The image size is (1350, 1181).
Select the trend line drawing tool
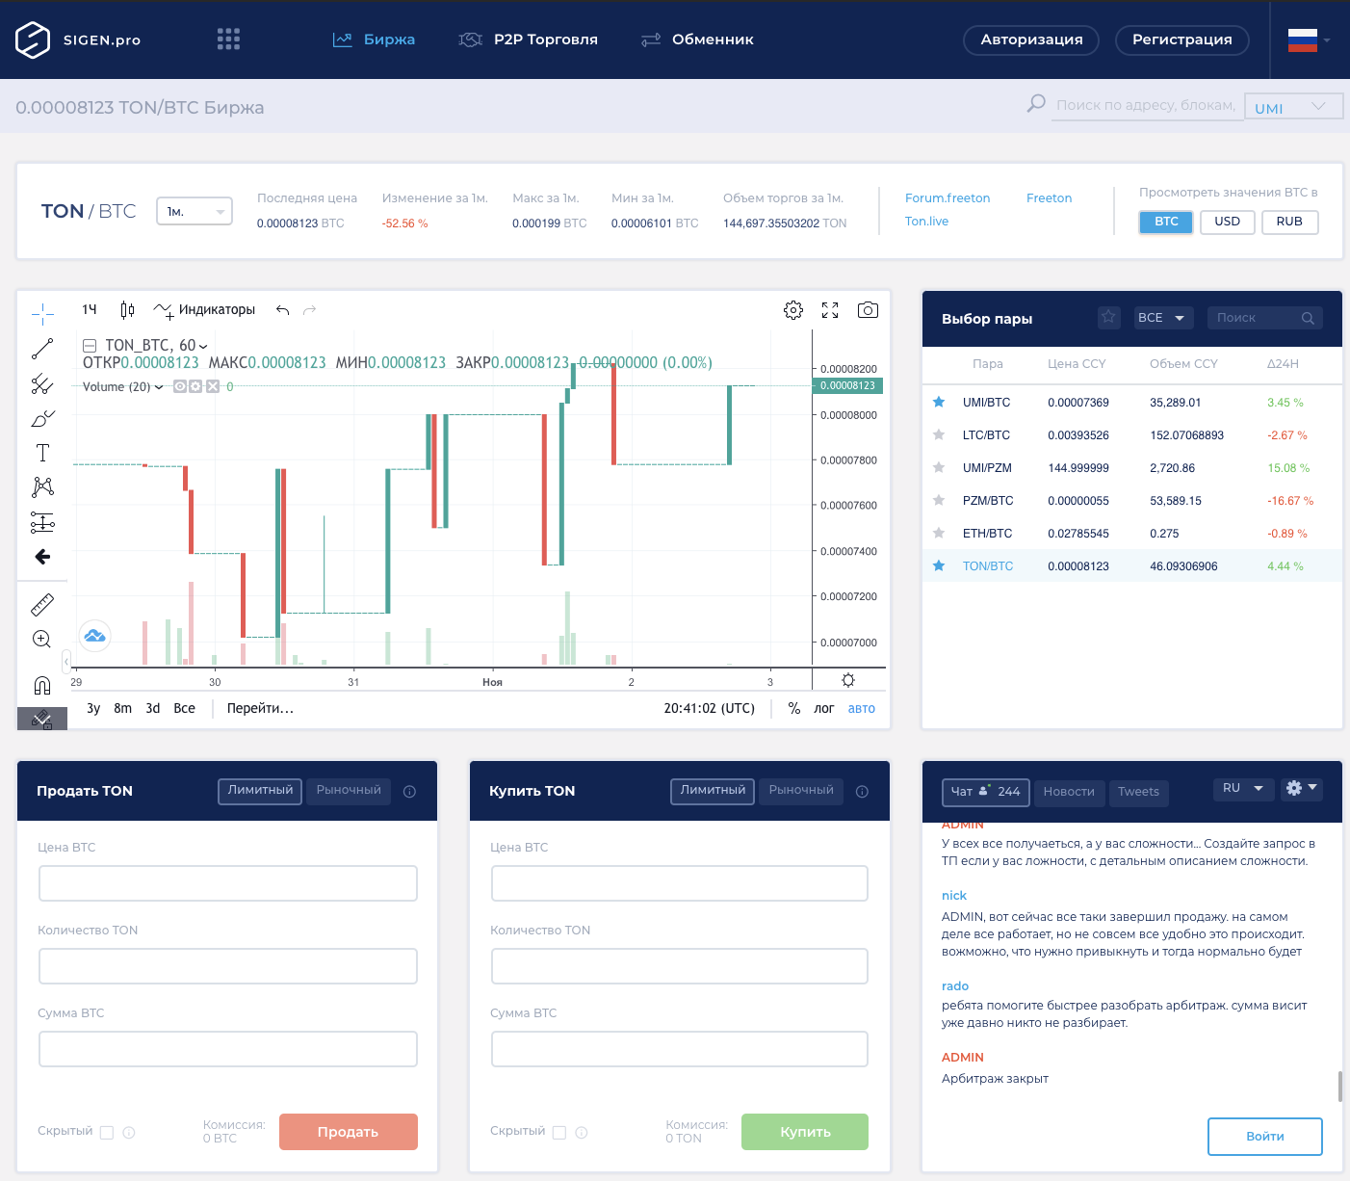42,349
